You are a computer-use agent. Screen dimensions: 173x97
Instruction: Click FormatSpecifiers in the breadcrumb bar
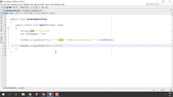point(11,88)
